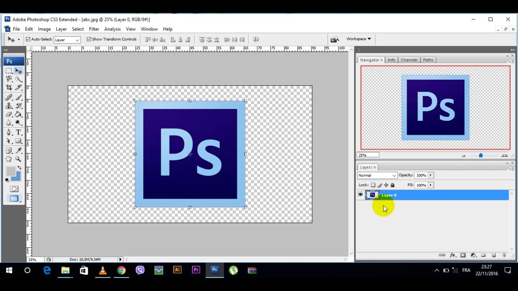Select the Eyedropper tool
Screen dimensions: 518x291
click(x=19, y=151)
